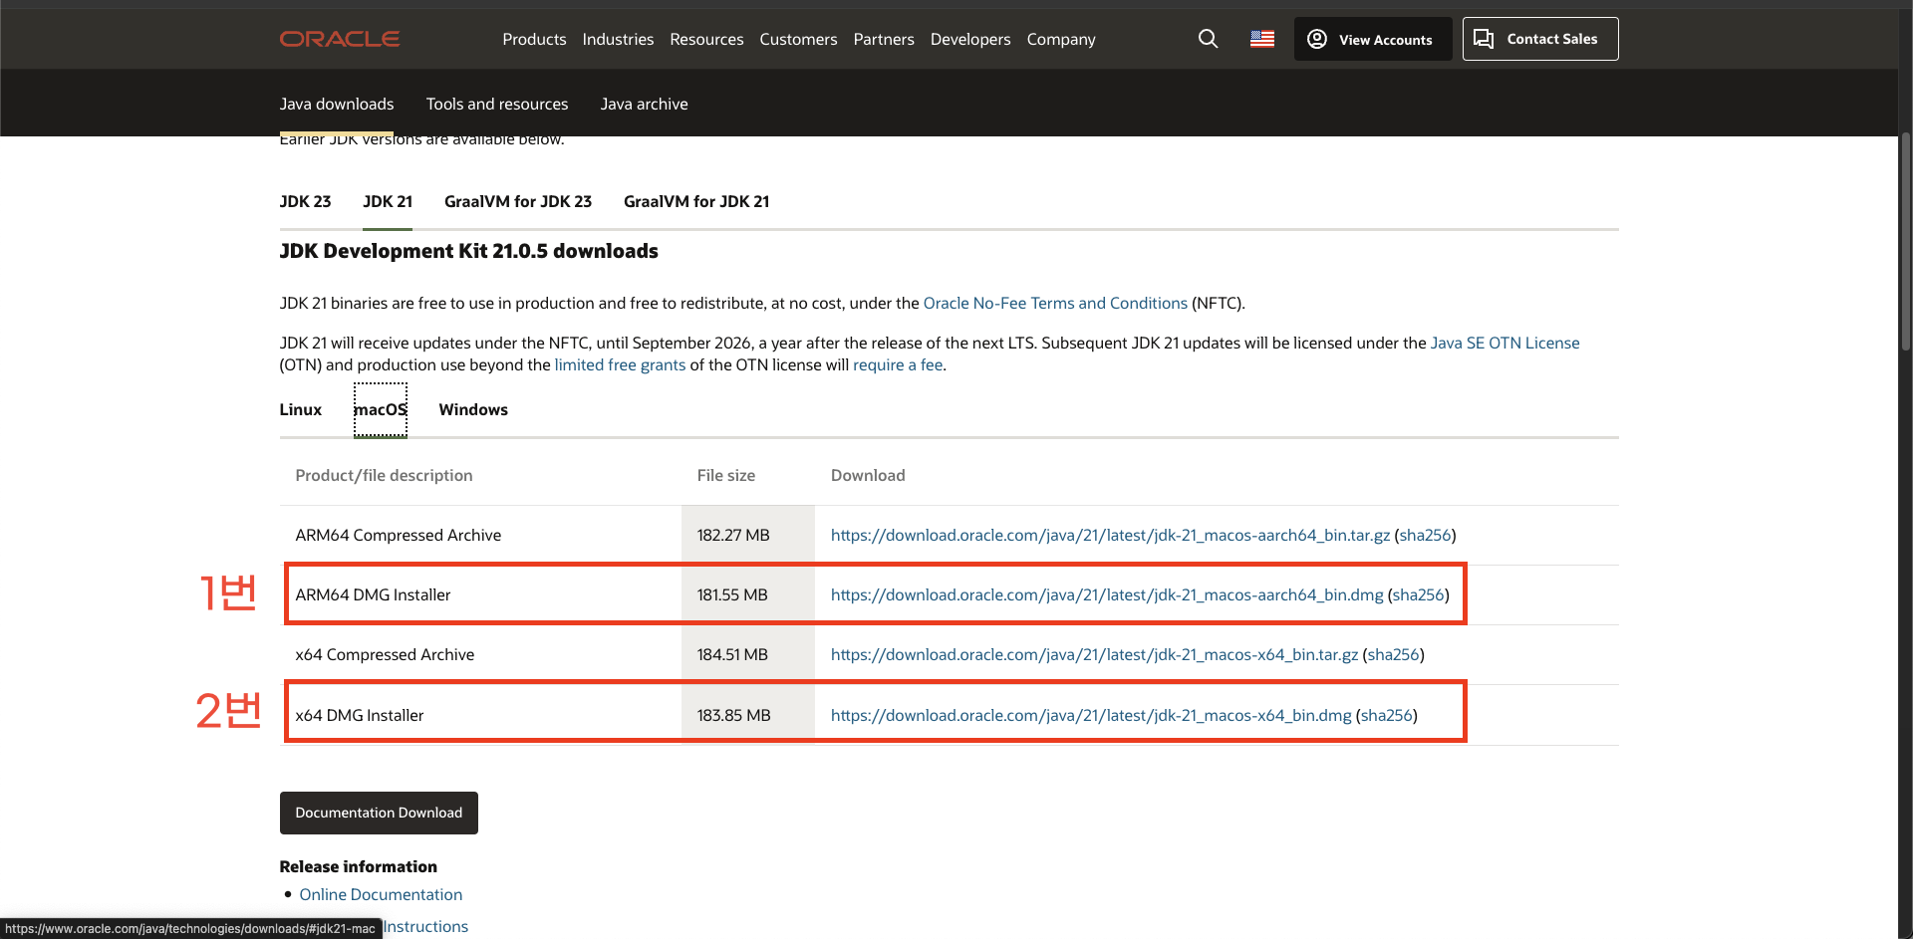Open the Online Documentation link
1913x939 pixels.
click(381, 894)
